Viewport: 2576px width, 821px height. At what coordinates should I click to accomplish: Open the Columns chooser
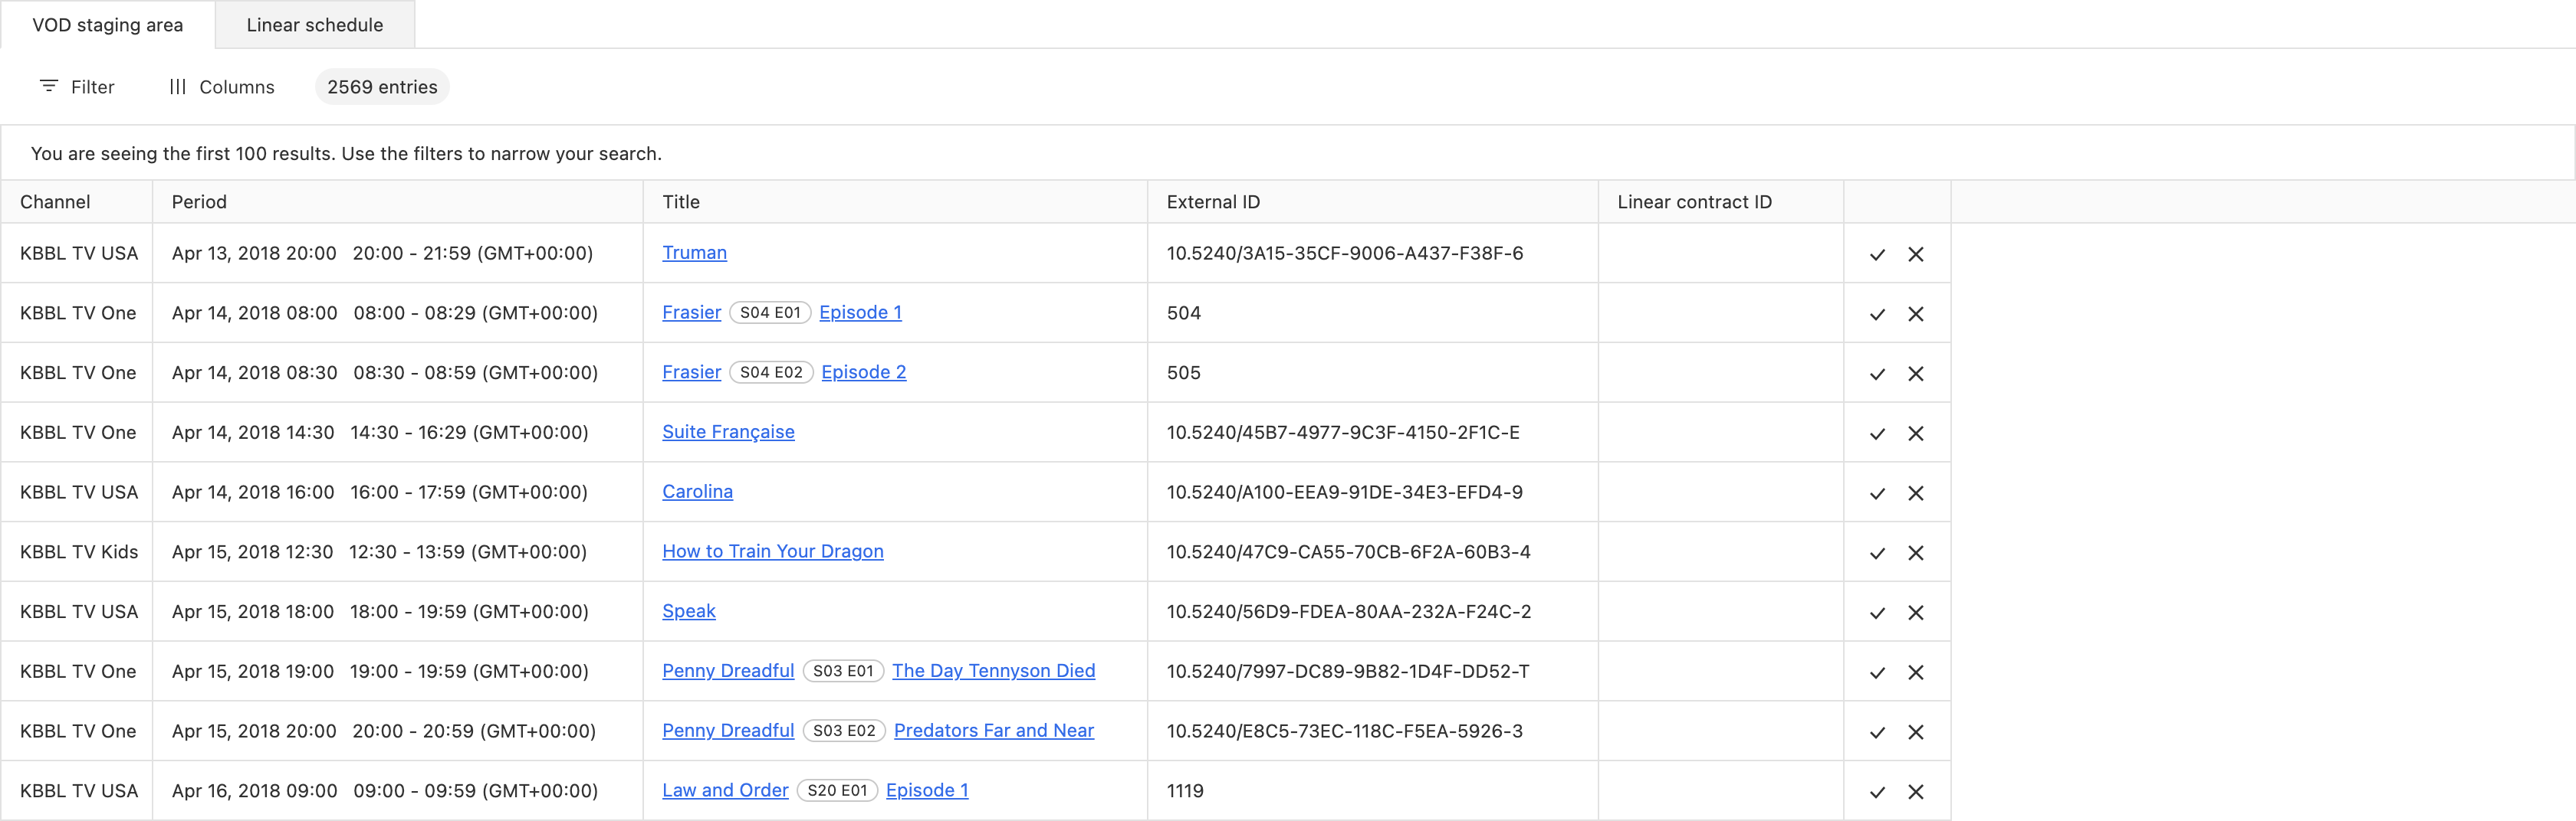click(x=221, y=87)
